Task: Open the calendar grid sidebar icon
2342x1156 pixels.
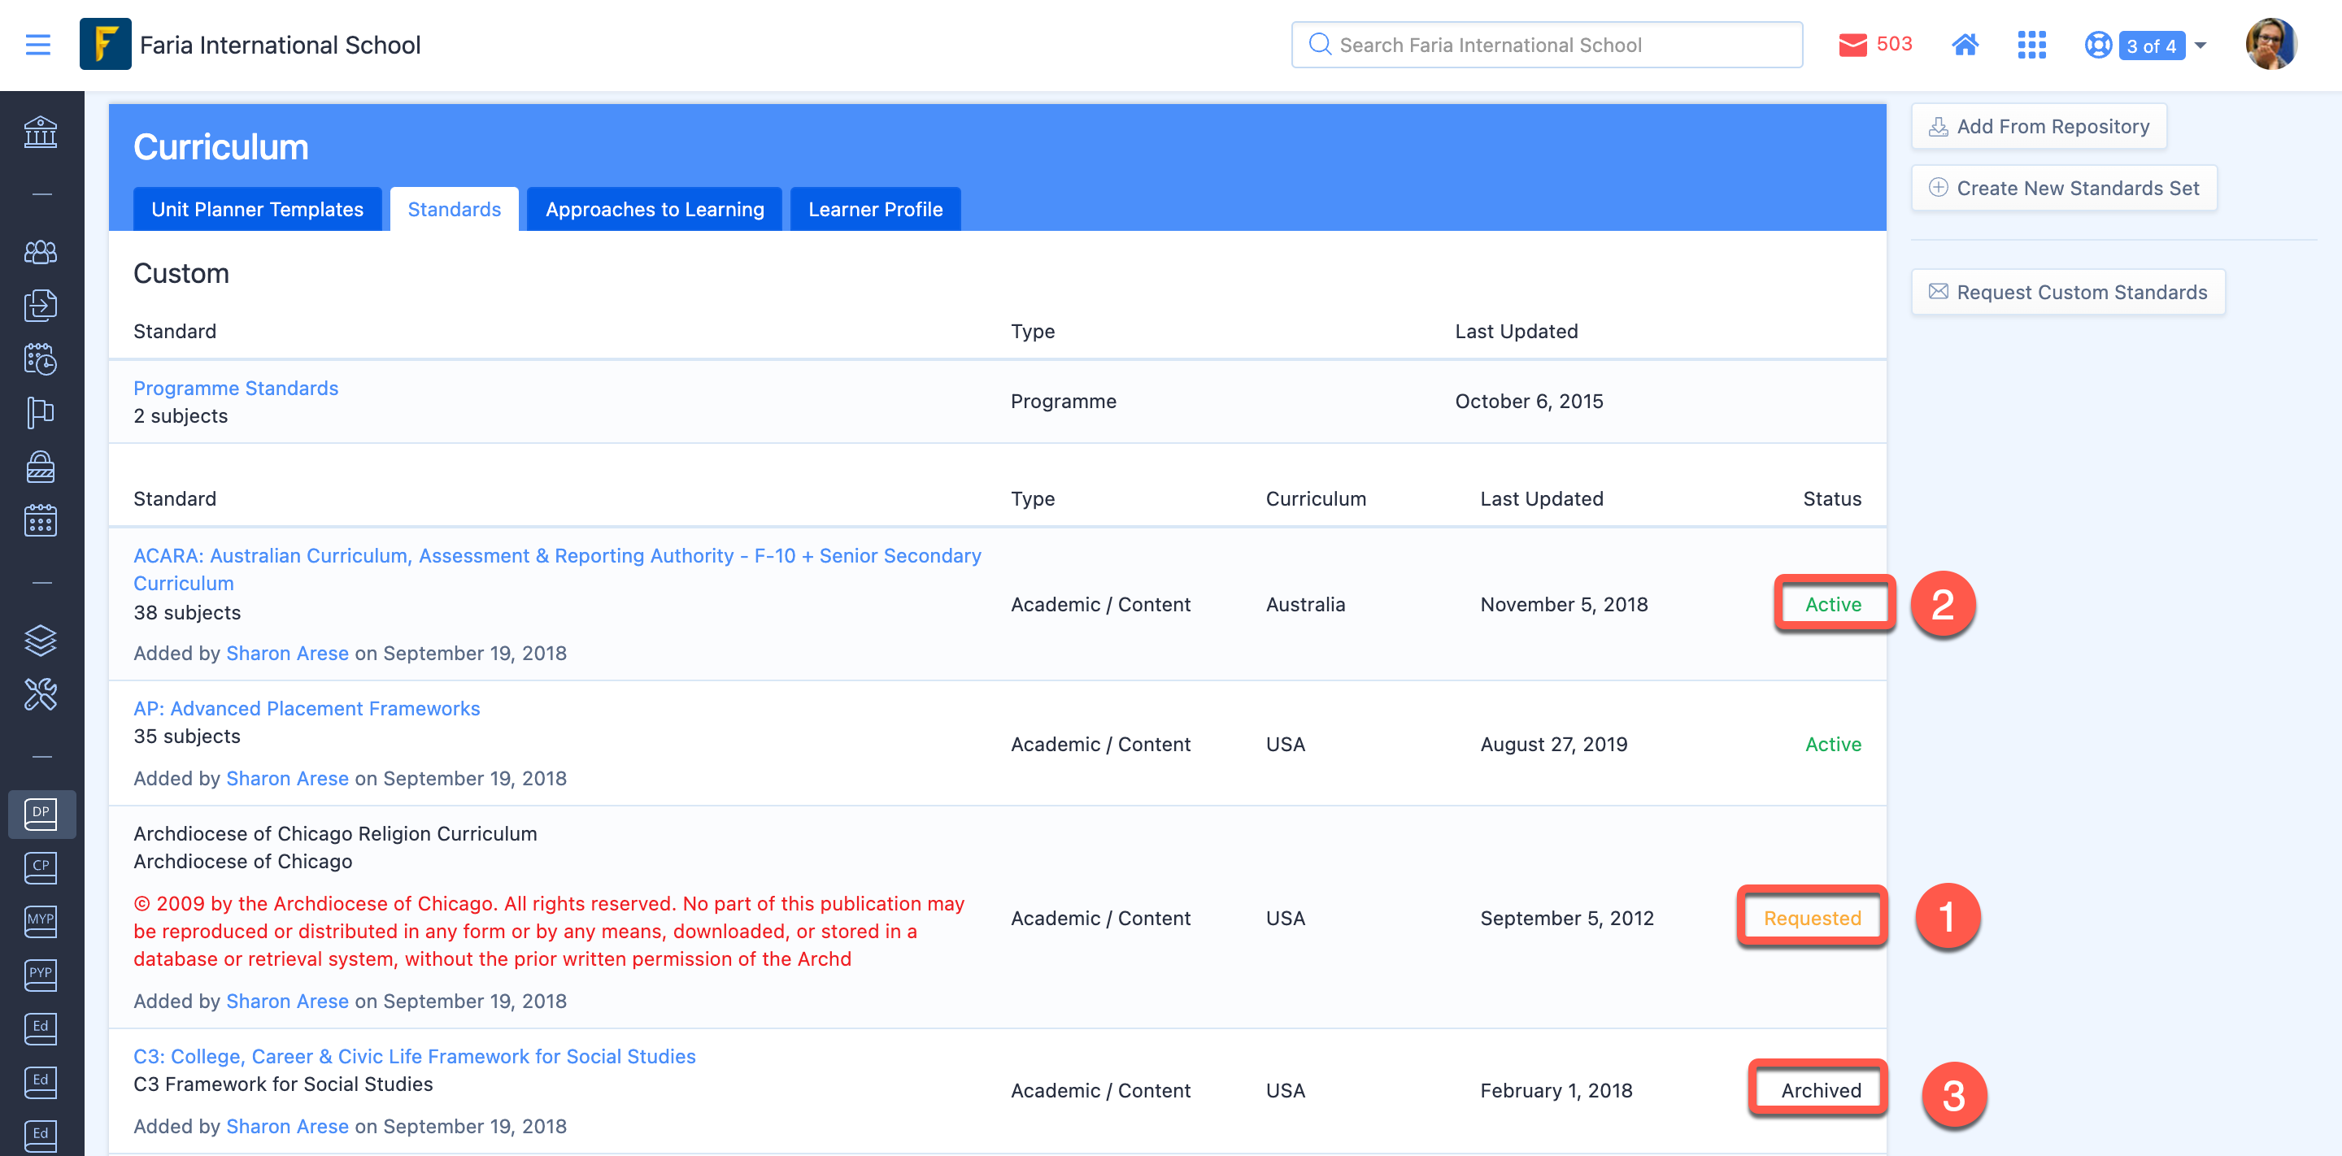Action: pyautogui.click(x=41, y=519)
